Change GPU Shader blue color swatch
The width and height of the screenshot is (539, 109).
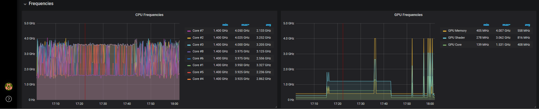pos(445,38)
